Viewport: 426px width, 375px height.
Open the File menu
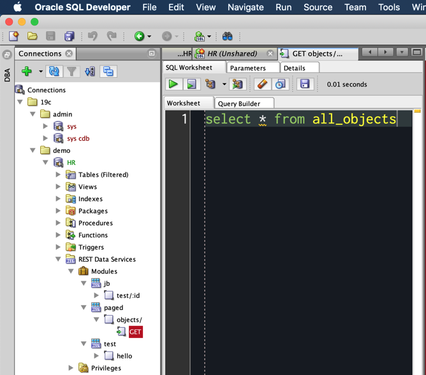coord(149,7)
